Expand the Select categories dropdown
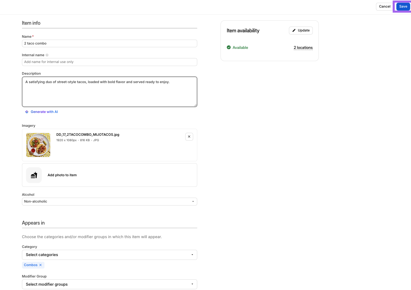Viewport: 411px width, 290px height. (x=109, y=255)
